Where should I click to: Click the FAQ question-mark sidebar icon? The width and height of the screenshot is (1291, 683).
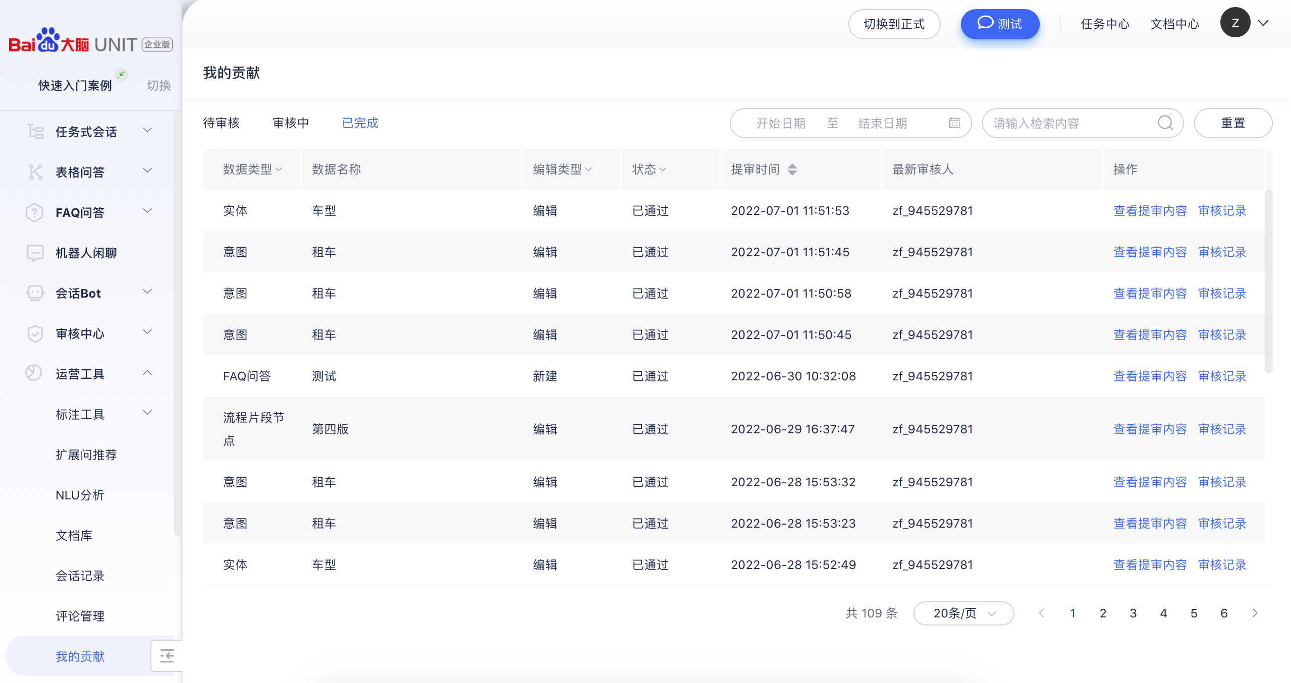pyautogui.click(x=35, y=212)
